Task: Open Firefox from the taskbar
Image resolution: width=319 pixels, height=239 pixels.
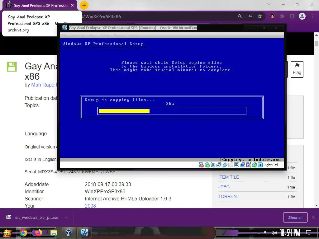Action: tap(38, 233)
